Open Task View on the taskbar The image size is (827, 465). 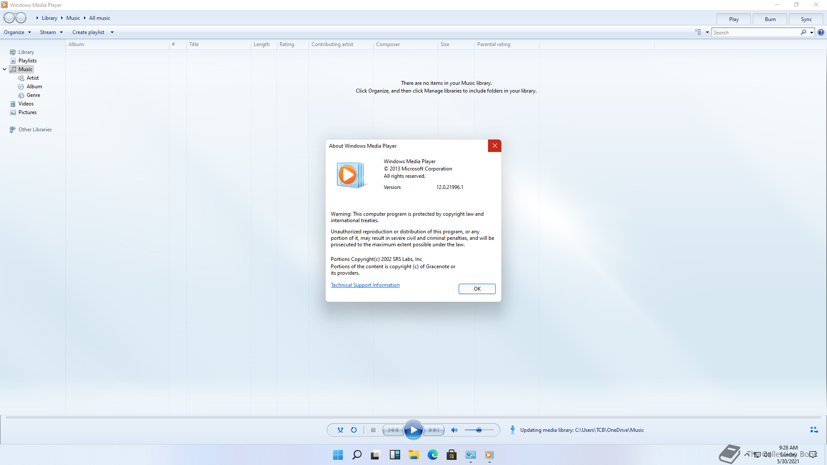[x=376, y=455]
